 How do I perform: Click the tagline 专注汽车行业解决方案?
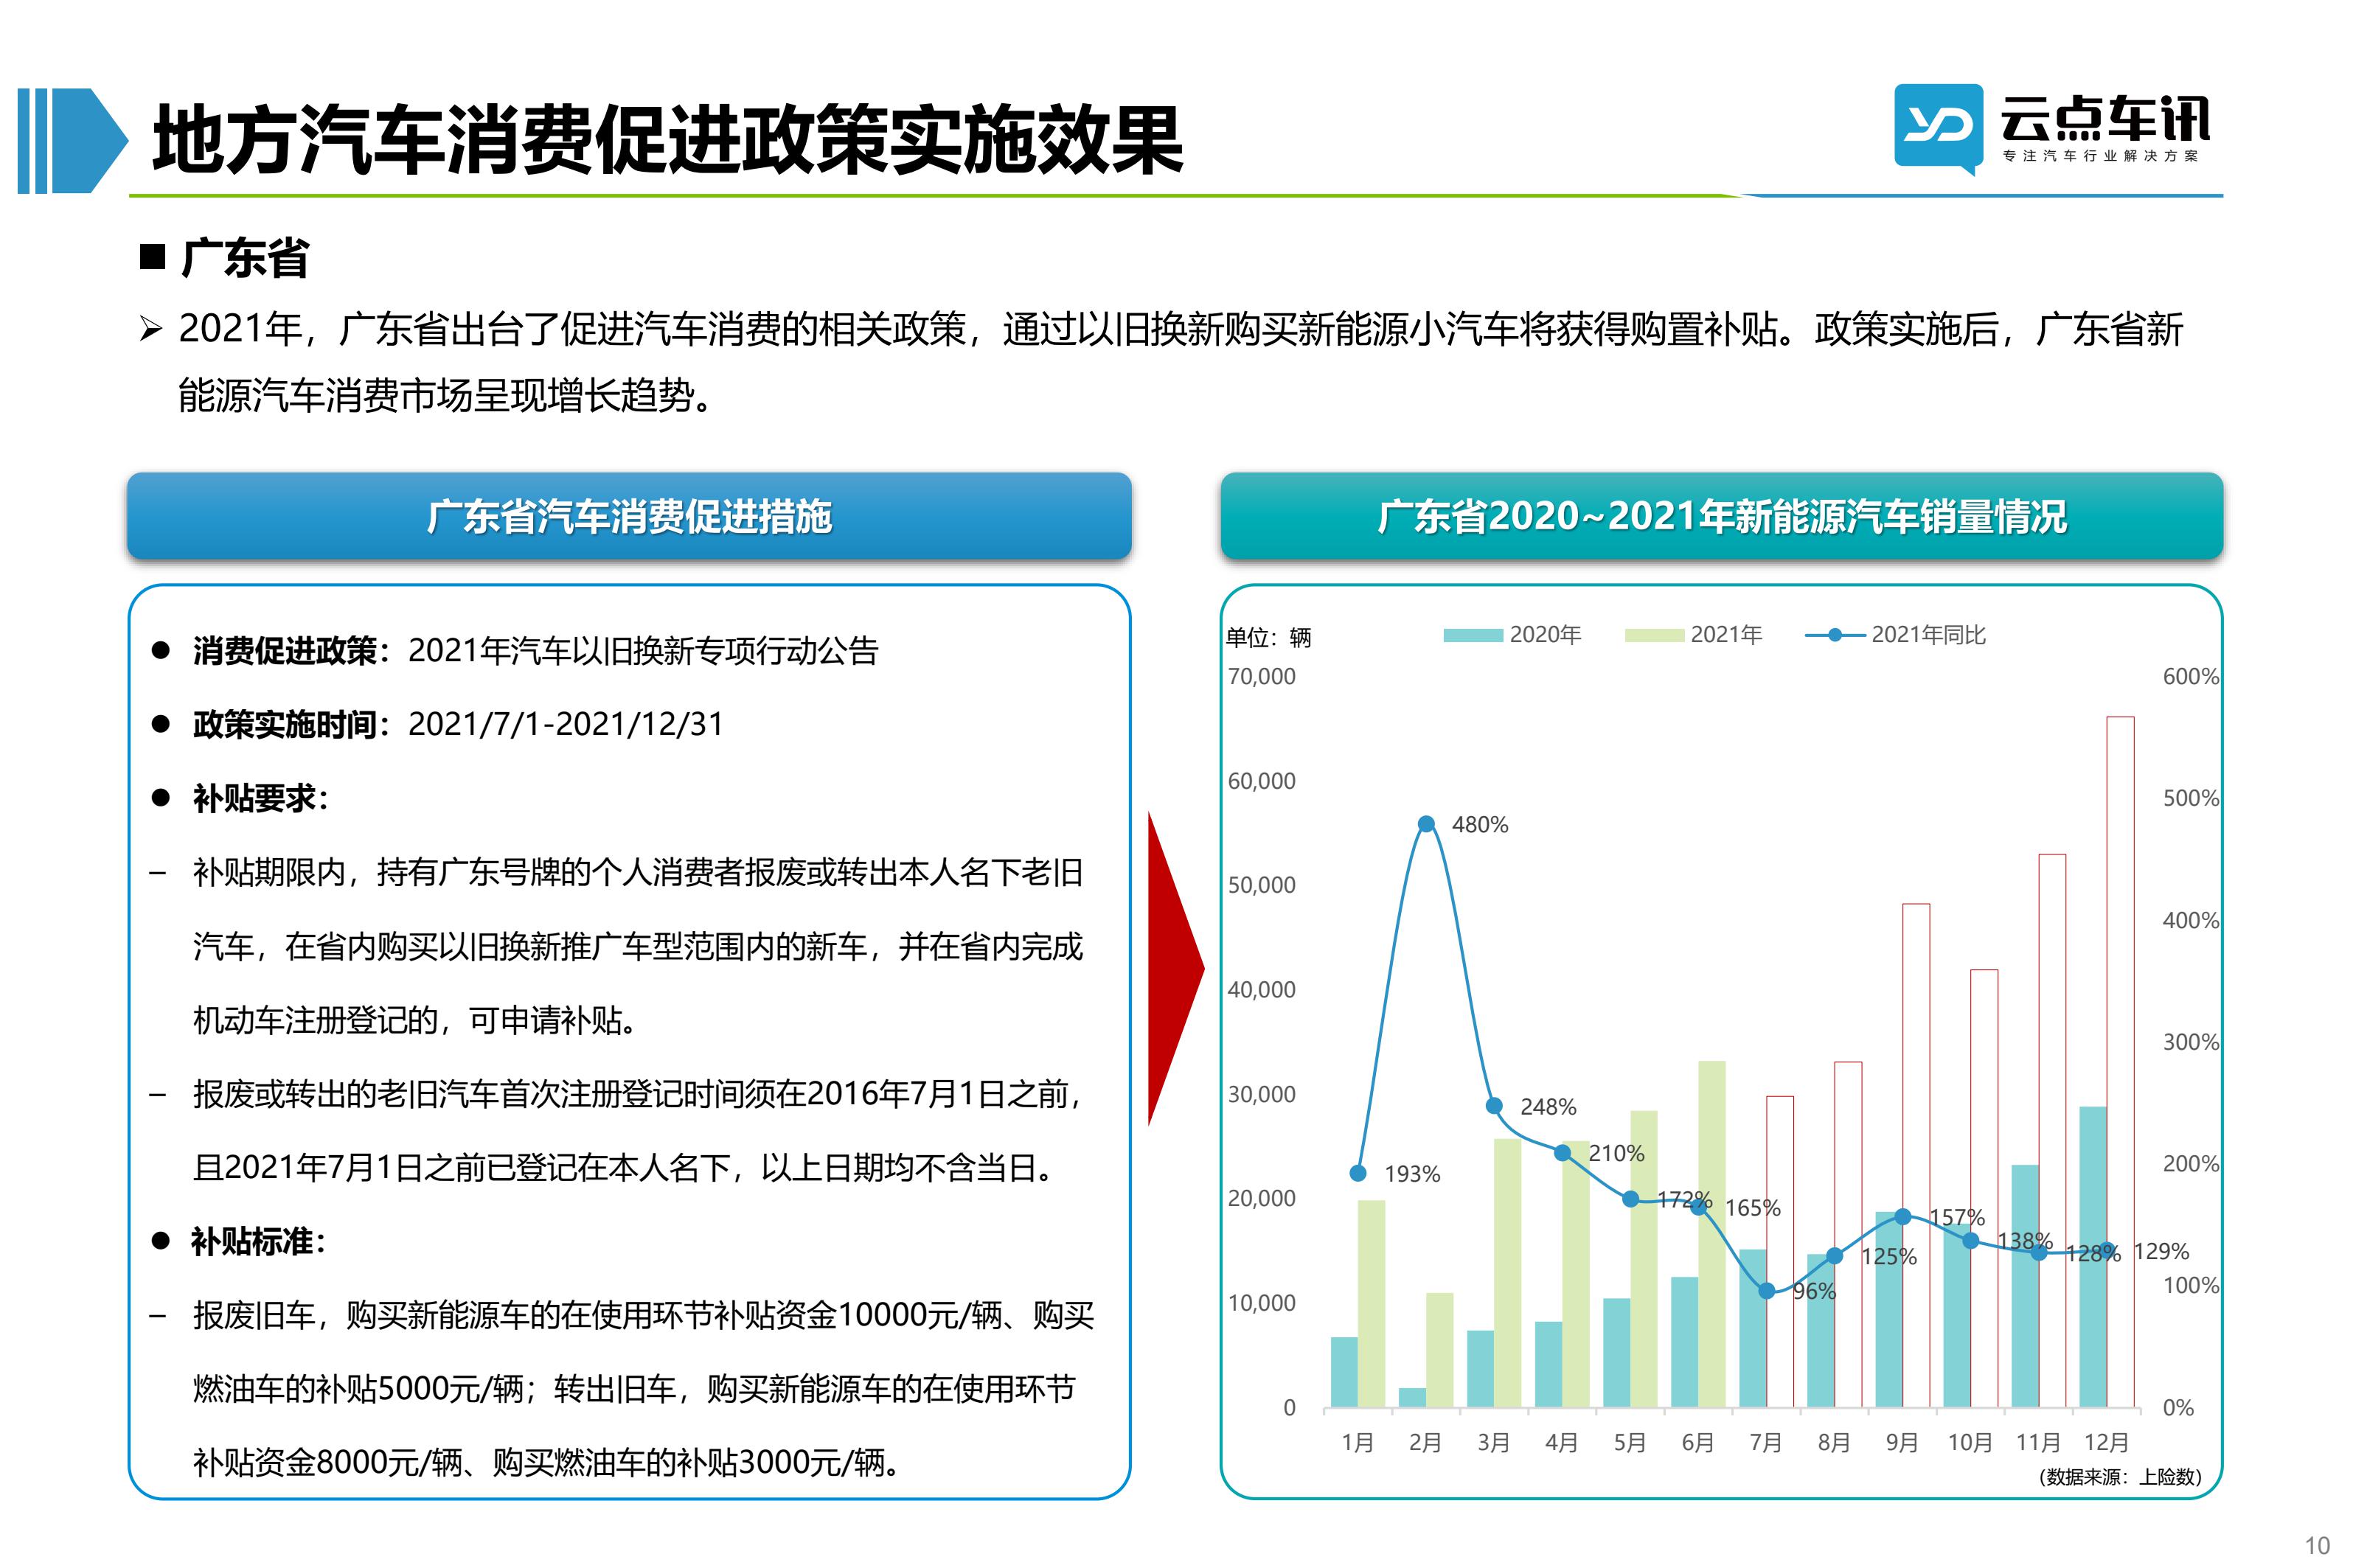[x=2100, y=156]
